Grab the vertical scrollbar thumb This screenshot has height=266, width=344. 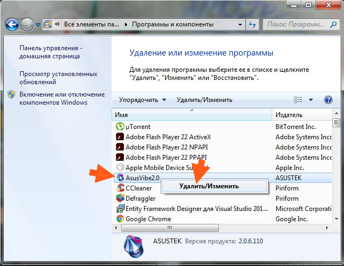coord(336,122)
